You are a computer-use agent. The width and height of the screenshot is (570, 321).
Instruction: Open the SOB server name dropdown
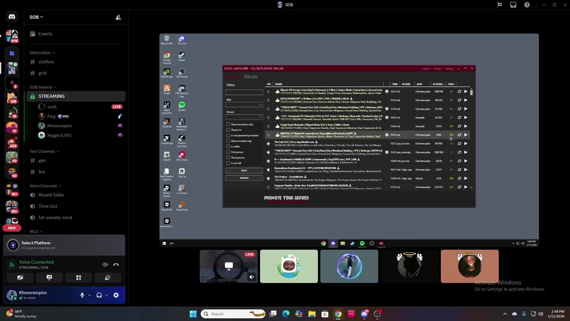[37, 17]
